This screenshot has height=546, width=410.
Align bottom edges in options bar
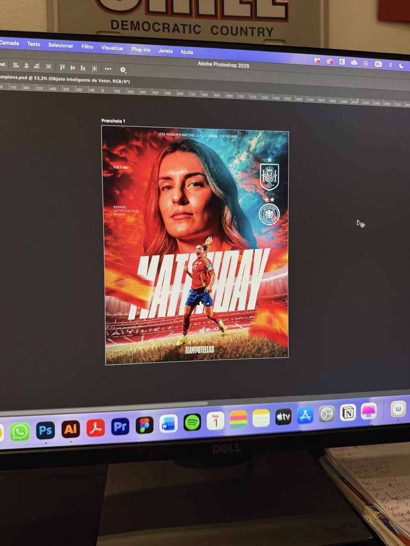83,68
